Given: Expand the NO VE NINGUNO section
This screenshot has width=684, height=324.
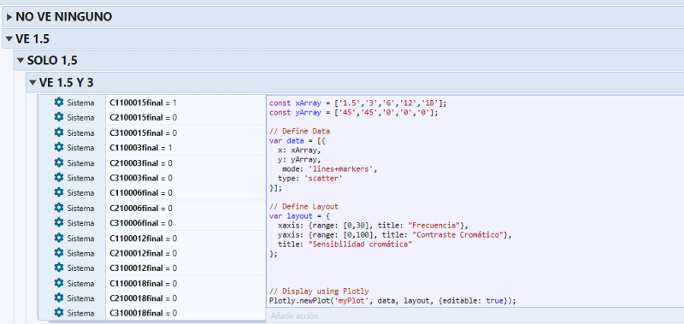Looking at the screenshot, I should point(9,17).
